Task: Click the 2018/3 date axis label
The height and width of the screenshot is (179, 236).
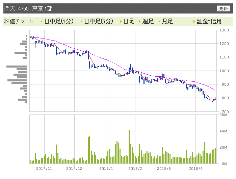Action: pos(164,169)
